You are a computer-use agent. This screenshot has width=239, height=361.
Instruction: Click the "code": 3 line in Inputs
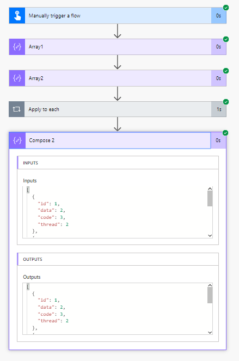[x=52, y=218]
